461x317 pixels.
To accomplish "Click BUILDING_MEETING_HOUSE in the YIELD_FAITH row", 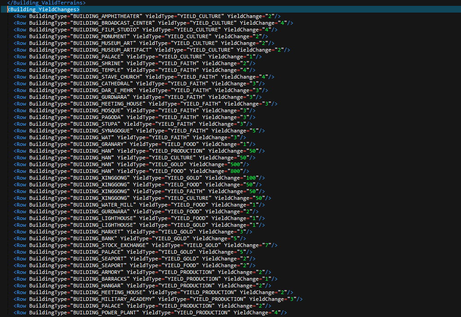I will click(x=108, y=104).
